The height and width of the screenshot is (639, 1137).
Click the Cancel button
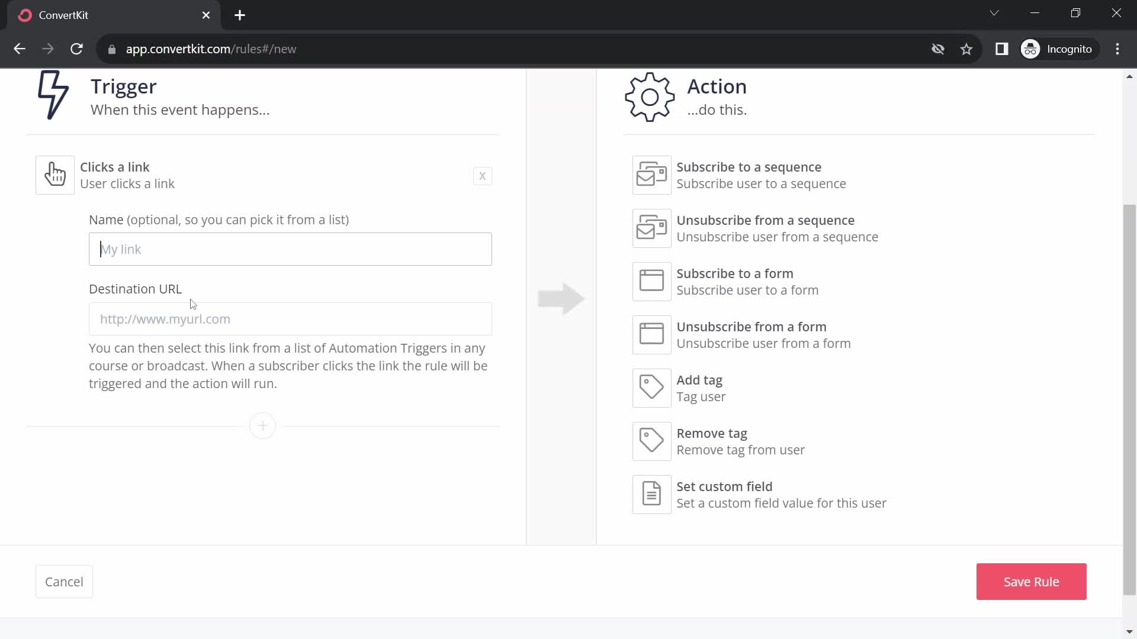tap(64, 581)
